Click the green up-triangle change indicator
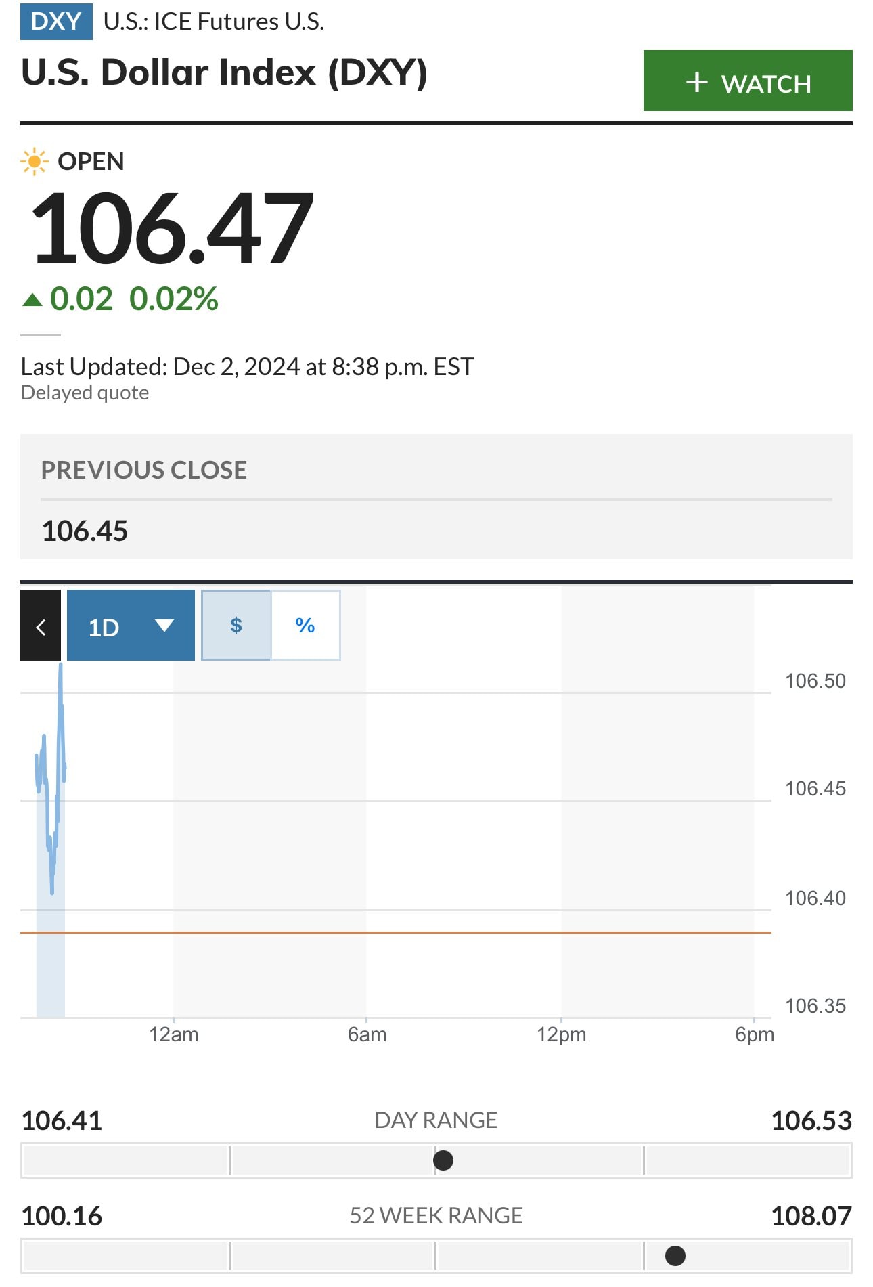 pos(32,299)
